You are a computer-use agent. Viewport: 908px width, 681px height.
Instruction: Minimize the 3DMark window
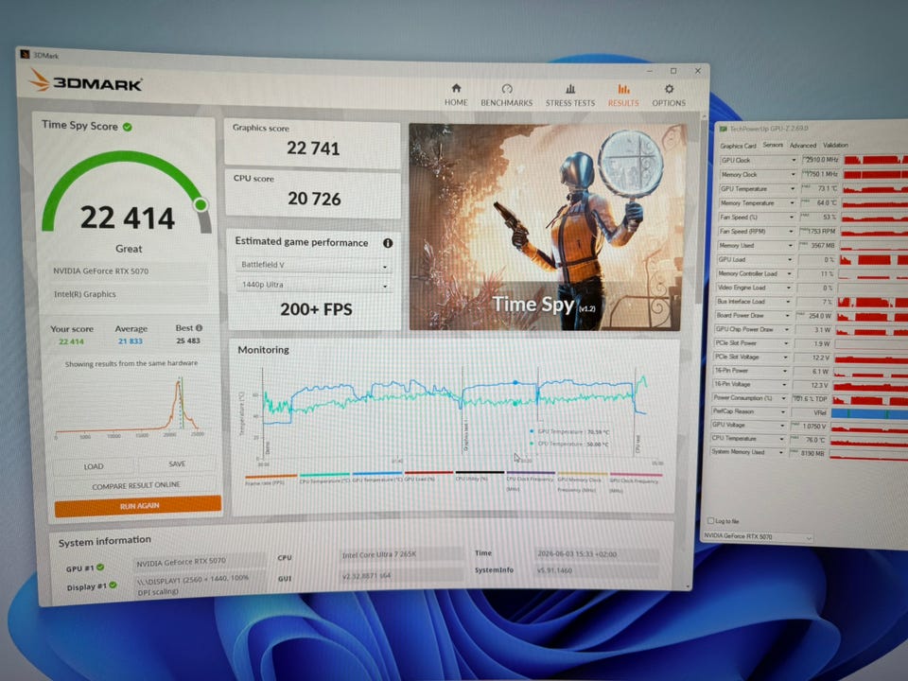point(650,70)
